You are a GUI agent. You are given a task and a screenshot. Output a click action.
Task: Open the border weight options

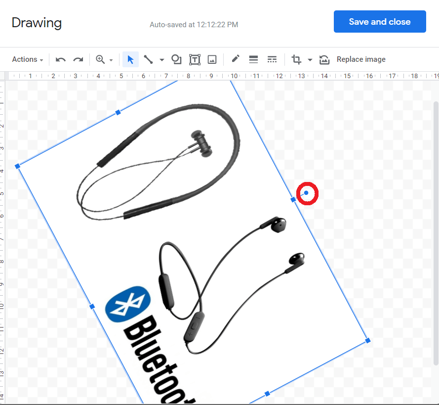click(x=253, y=59)
